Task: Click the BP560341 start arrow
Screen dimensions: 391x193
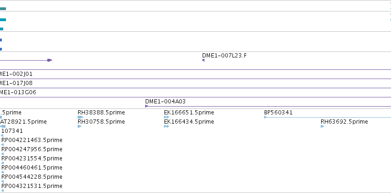Action: point(265,117)
